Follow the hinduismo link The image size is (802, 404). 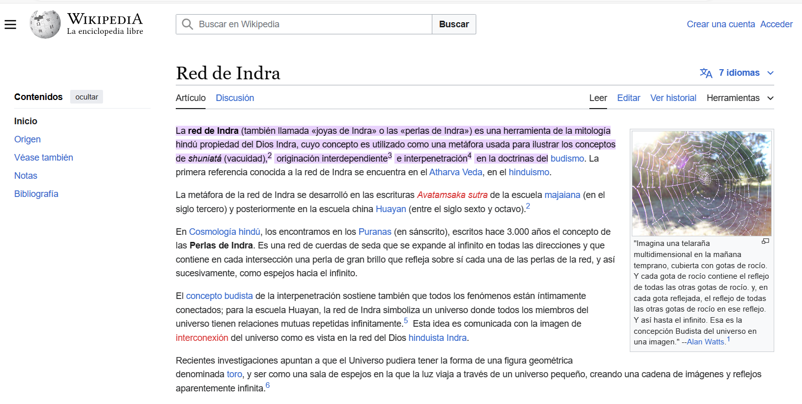(x=529, y=172)
